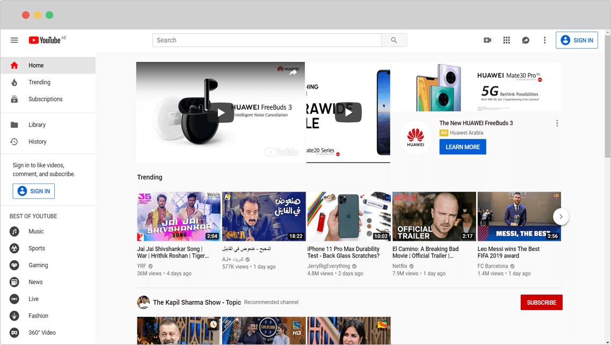The width and height of the screenshot is (611, 345).
Task: Click the Library folder icon
Action: (x=14, y=124)
